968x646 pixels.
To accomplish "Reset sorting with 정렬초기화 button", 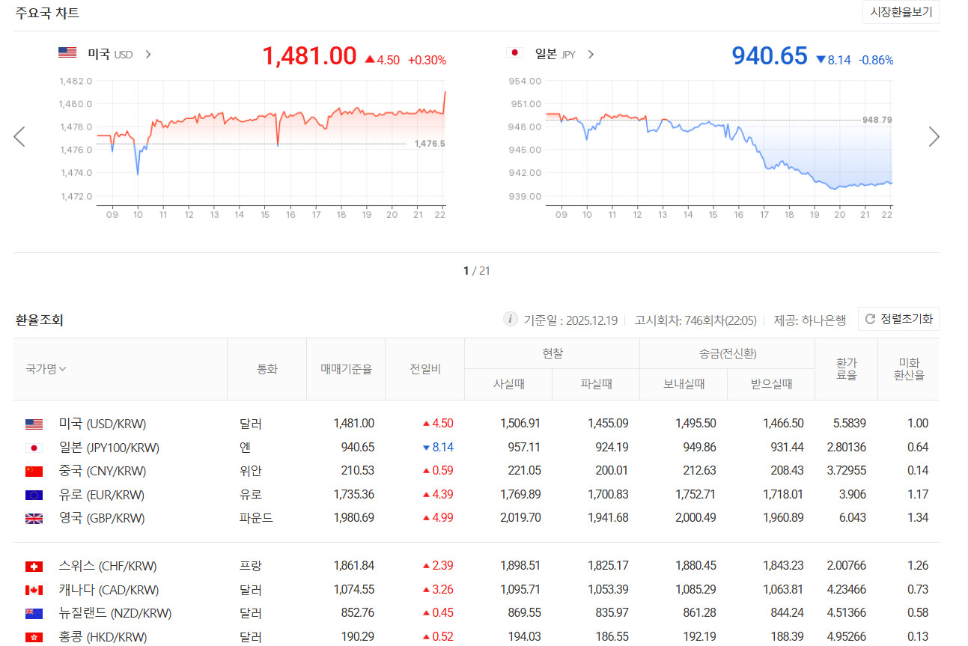I will [x=898, y=319].
